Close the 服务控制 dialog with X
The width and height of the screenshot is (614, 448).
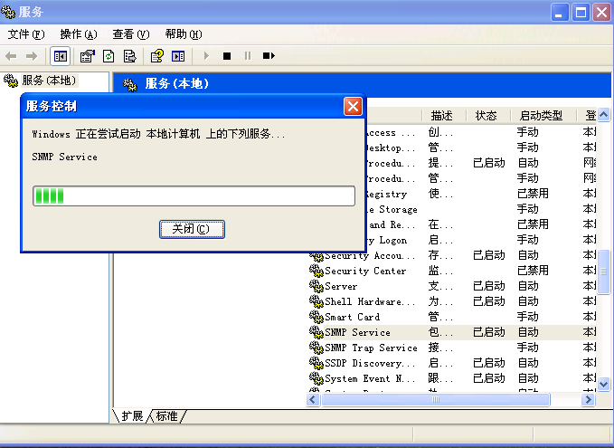coord(353,106)
